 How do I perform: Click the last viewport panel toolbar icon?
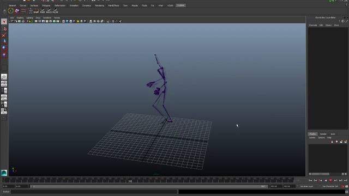[x=120, y=21]
